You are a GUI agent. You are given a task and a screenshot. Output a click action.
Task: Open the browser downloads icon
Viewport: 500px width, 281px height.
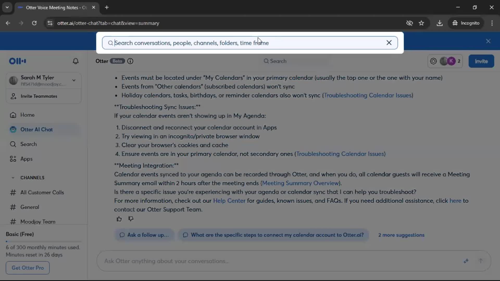pyautogui.click(x=439, y=23)
